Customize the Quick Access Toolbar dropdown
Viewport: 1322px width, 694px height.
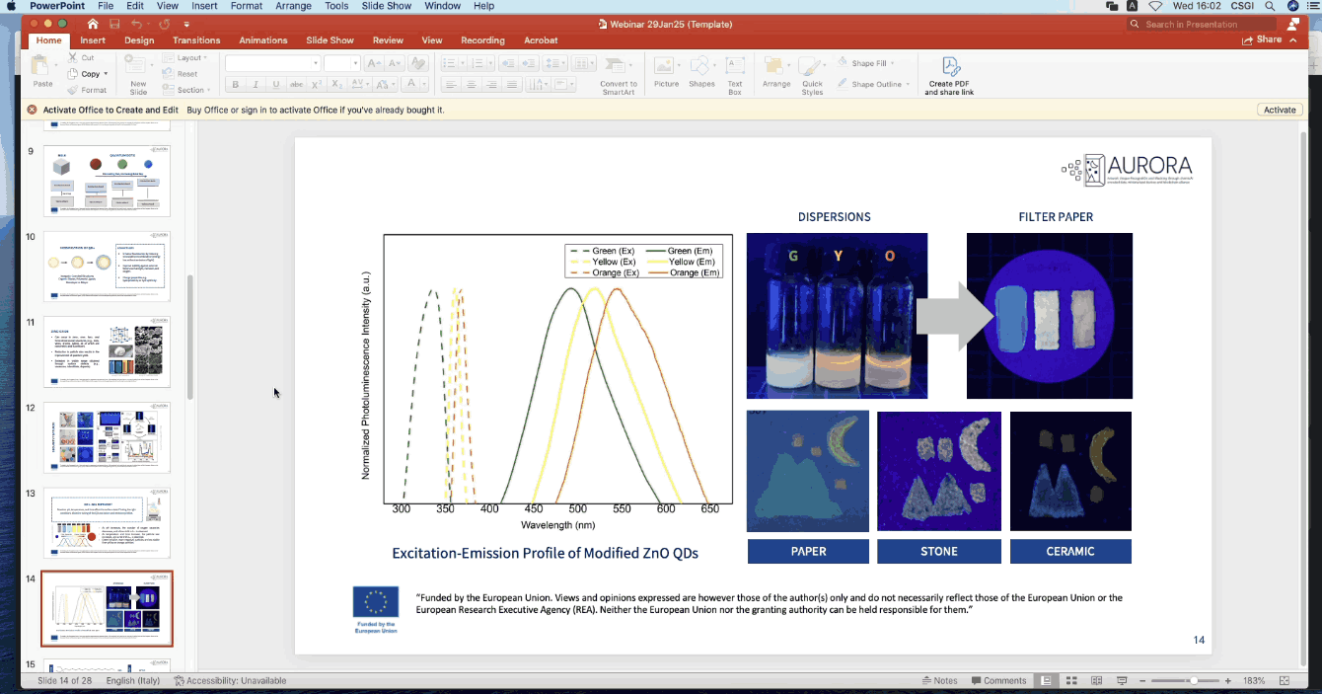(186, 24)
